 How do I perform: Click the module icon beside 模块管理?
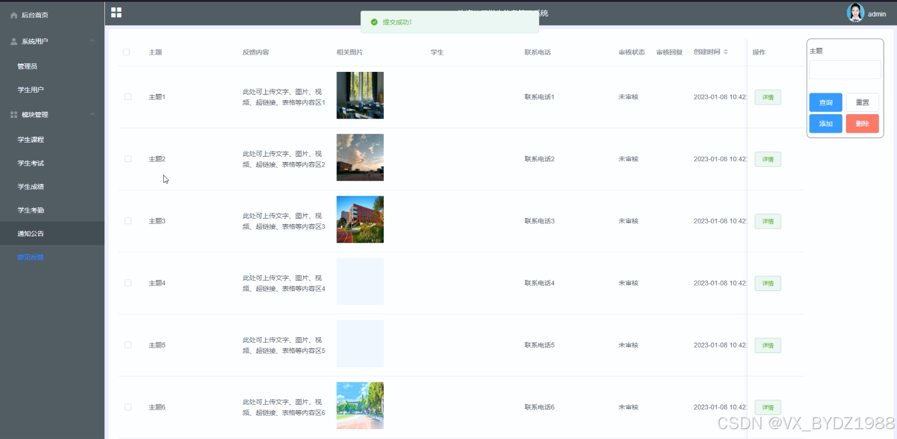(14, 115)
